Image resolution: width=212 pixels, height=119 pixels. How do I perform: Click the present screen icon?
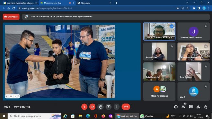[x=108, y=107]
